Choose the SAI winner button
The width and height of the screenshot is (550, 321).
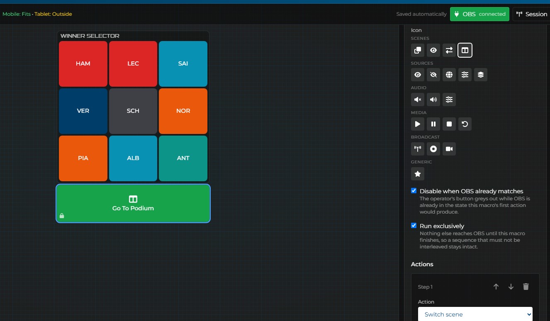click(x=183, y=63)
